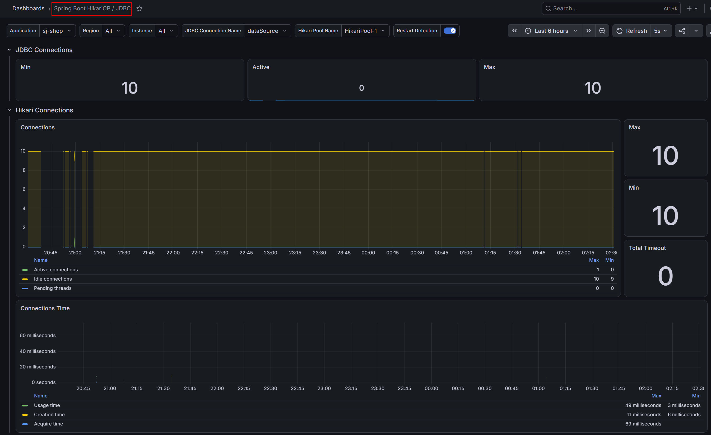Open the Last 6 hours time picker

click(x=551, y=31)
